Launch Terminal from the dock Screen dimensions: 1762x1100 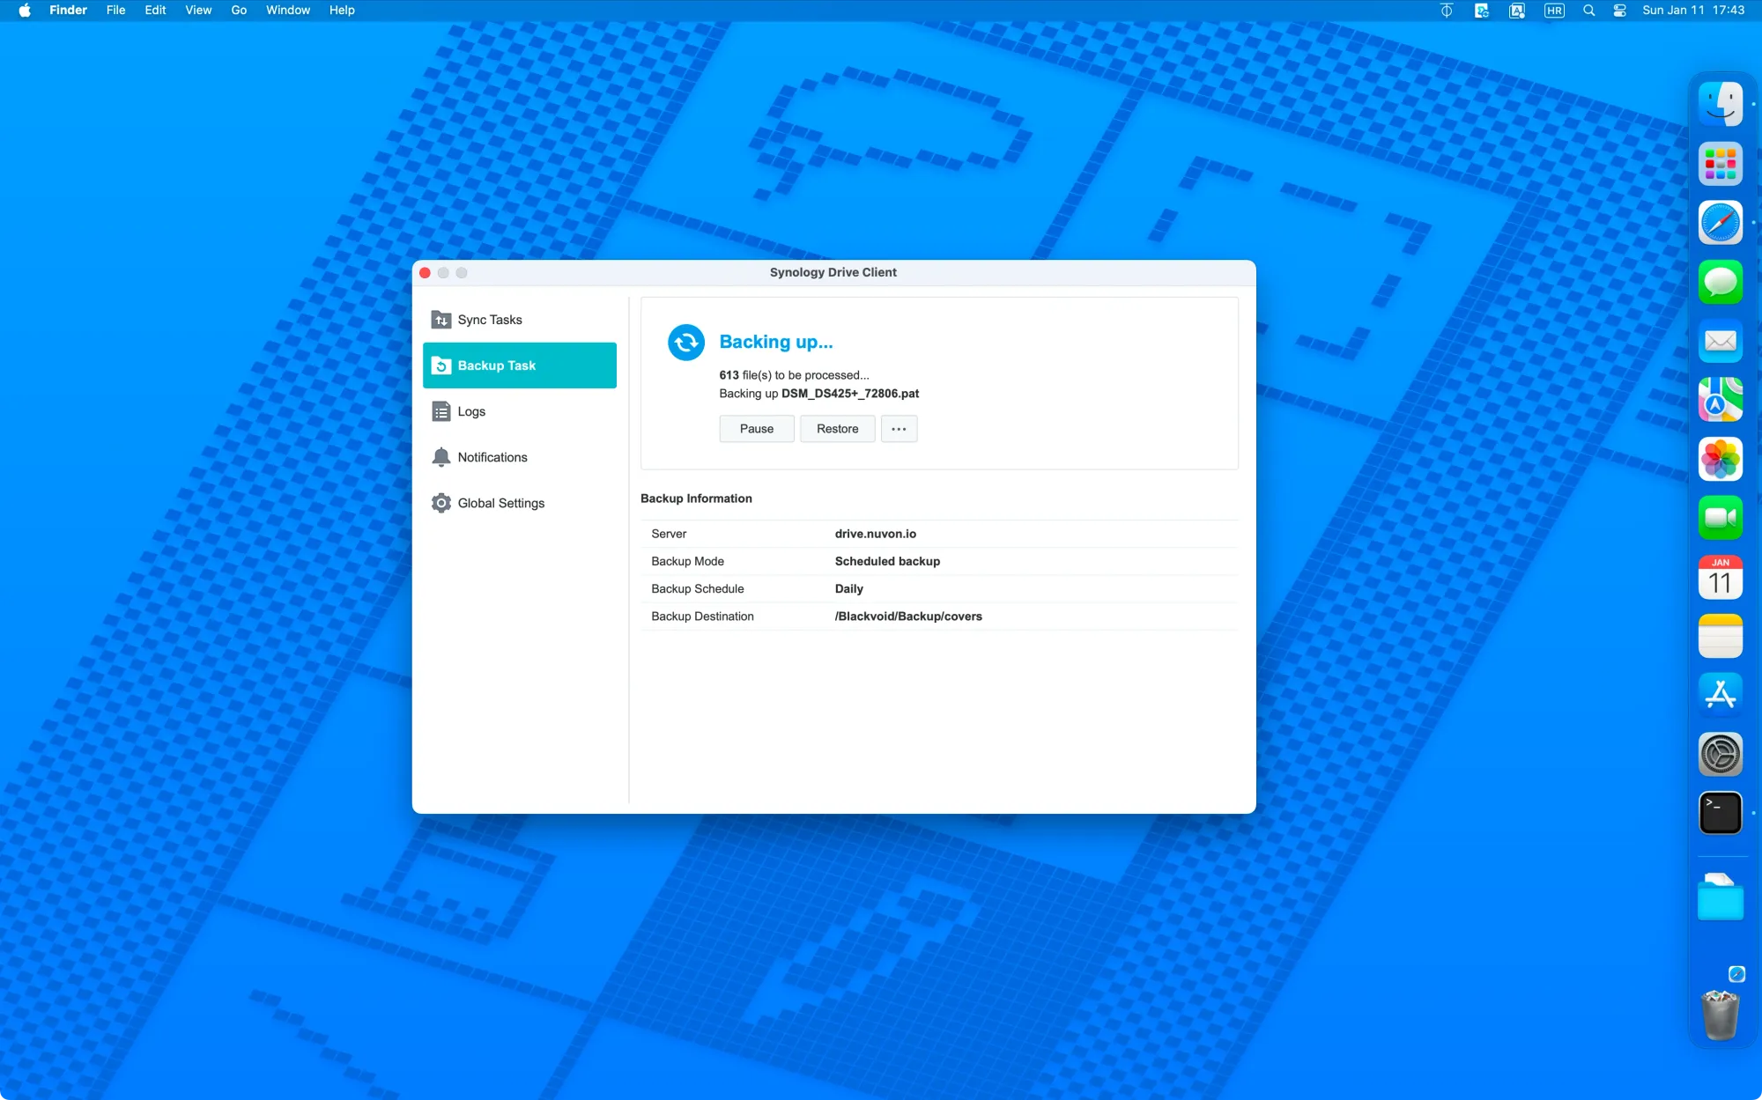coord(1720,812)
